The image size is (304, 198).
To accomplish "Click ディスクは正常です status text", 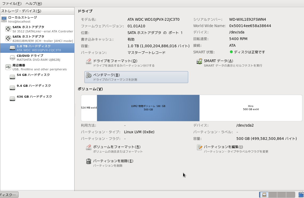I will [249, 52].
